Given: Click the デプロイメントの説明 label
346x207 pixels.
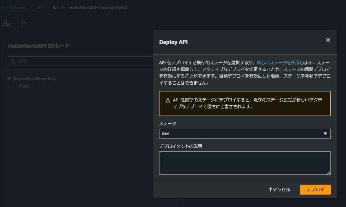Looking at the screenshot, I should (x=180, y=146).
